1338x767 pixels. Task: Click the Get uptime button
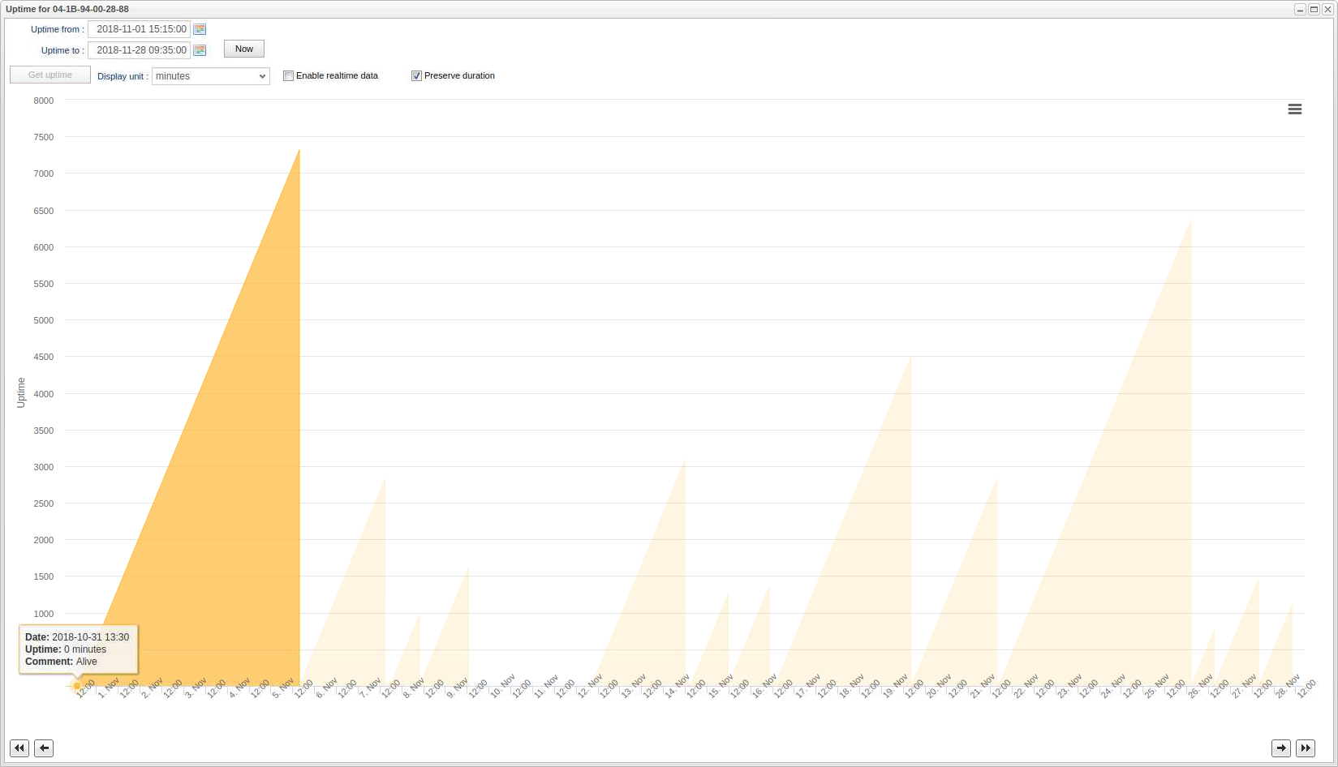point(50,75)
